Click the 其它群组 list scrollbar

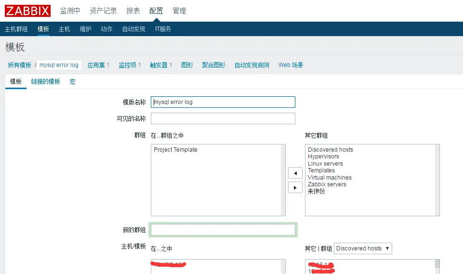pyautogui.click(x=437, y=180)
